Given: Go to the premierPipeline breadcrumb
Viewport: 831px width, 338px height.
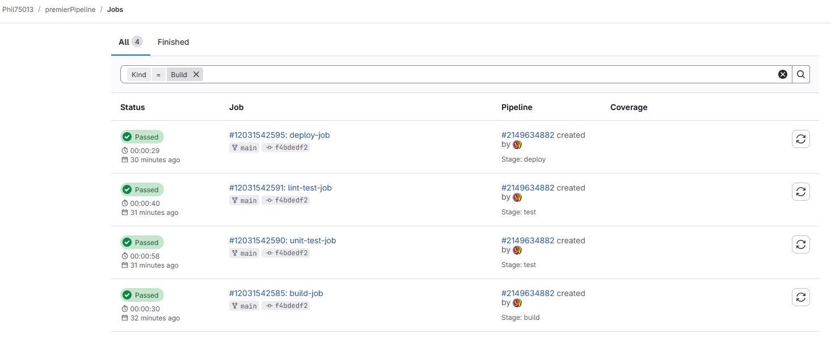Looking at the screenshot, I should tap(70, 10).
